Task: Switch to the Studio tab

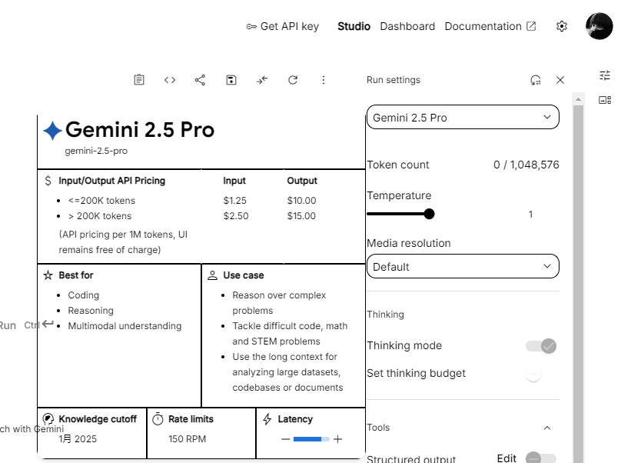Action: (354, 27)
